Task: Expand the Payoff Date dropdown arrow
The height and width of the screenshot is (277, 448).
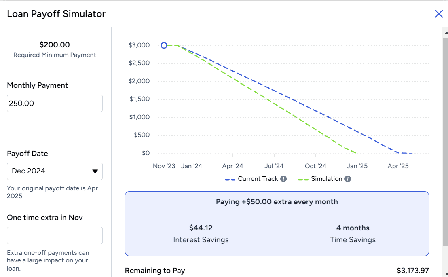Action: pyautogui.click(x=95, y=171)
